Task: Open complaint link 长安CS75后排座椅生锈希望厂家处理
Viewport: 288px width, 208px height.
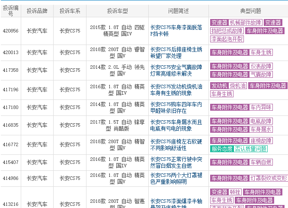Action: [176, 53]
